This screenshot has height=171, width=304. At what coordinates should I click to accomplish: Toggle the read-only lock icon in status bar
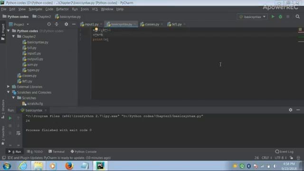[x=291, y=158]
